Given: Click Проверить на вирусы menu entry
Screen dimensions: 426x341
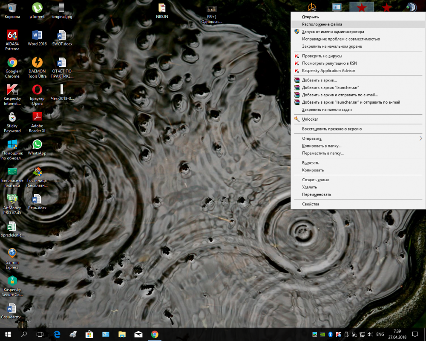Looking at the screenshot, I should coord(322,56).
